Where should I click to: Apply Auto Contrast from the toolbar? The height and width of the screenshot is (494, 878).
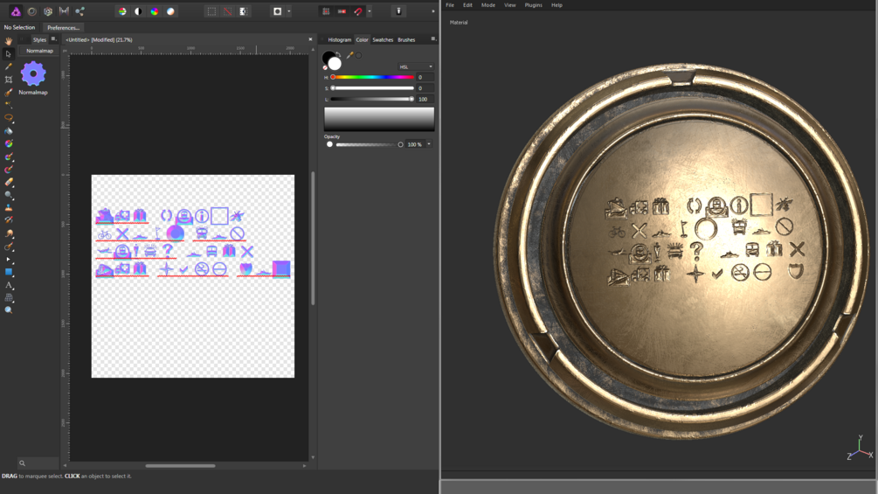click(x=138, y=11)
